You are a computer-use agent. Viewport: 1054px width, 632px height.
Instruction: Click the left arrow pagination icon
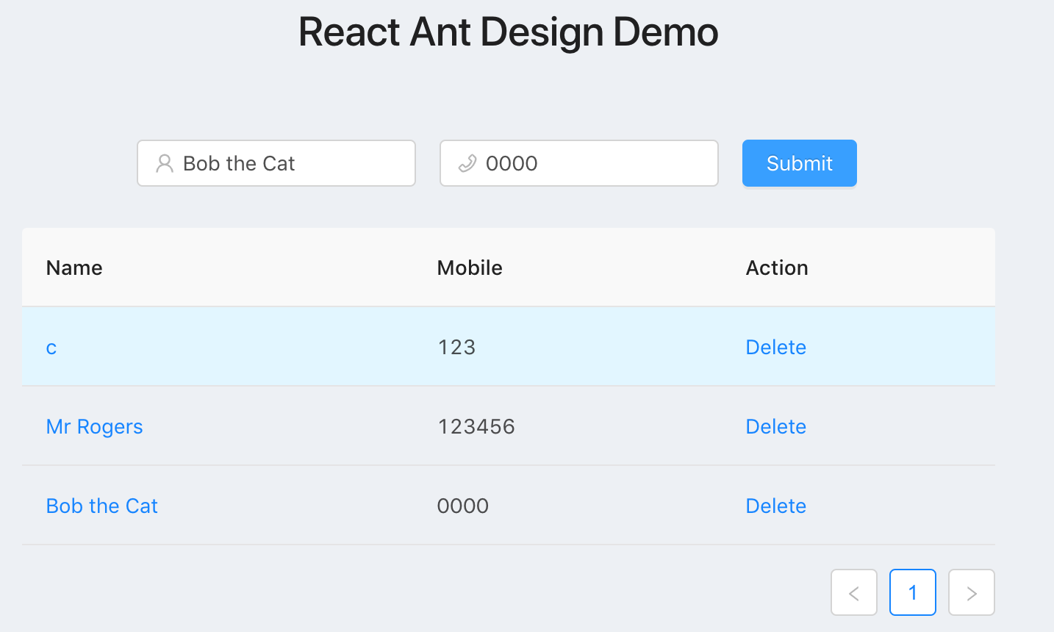(x=853, y=592)
